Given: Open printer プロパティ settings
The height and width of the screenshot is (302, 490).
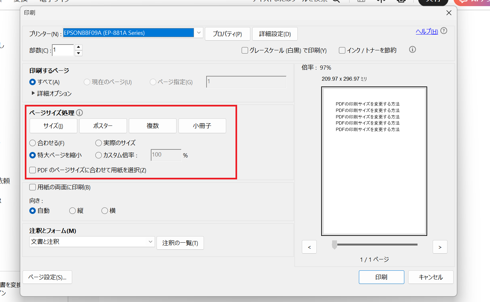Looking at the screenshot, I should tap(227, 34).
